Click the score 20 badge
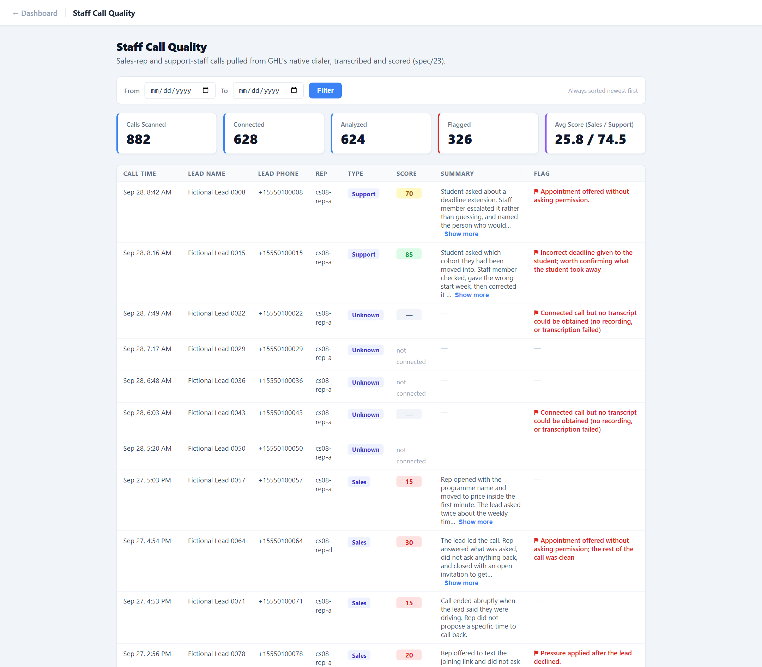Viewport: 762px width, 667px height. (409, 655)
